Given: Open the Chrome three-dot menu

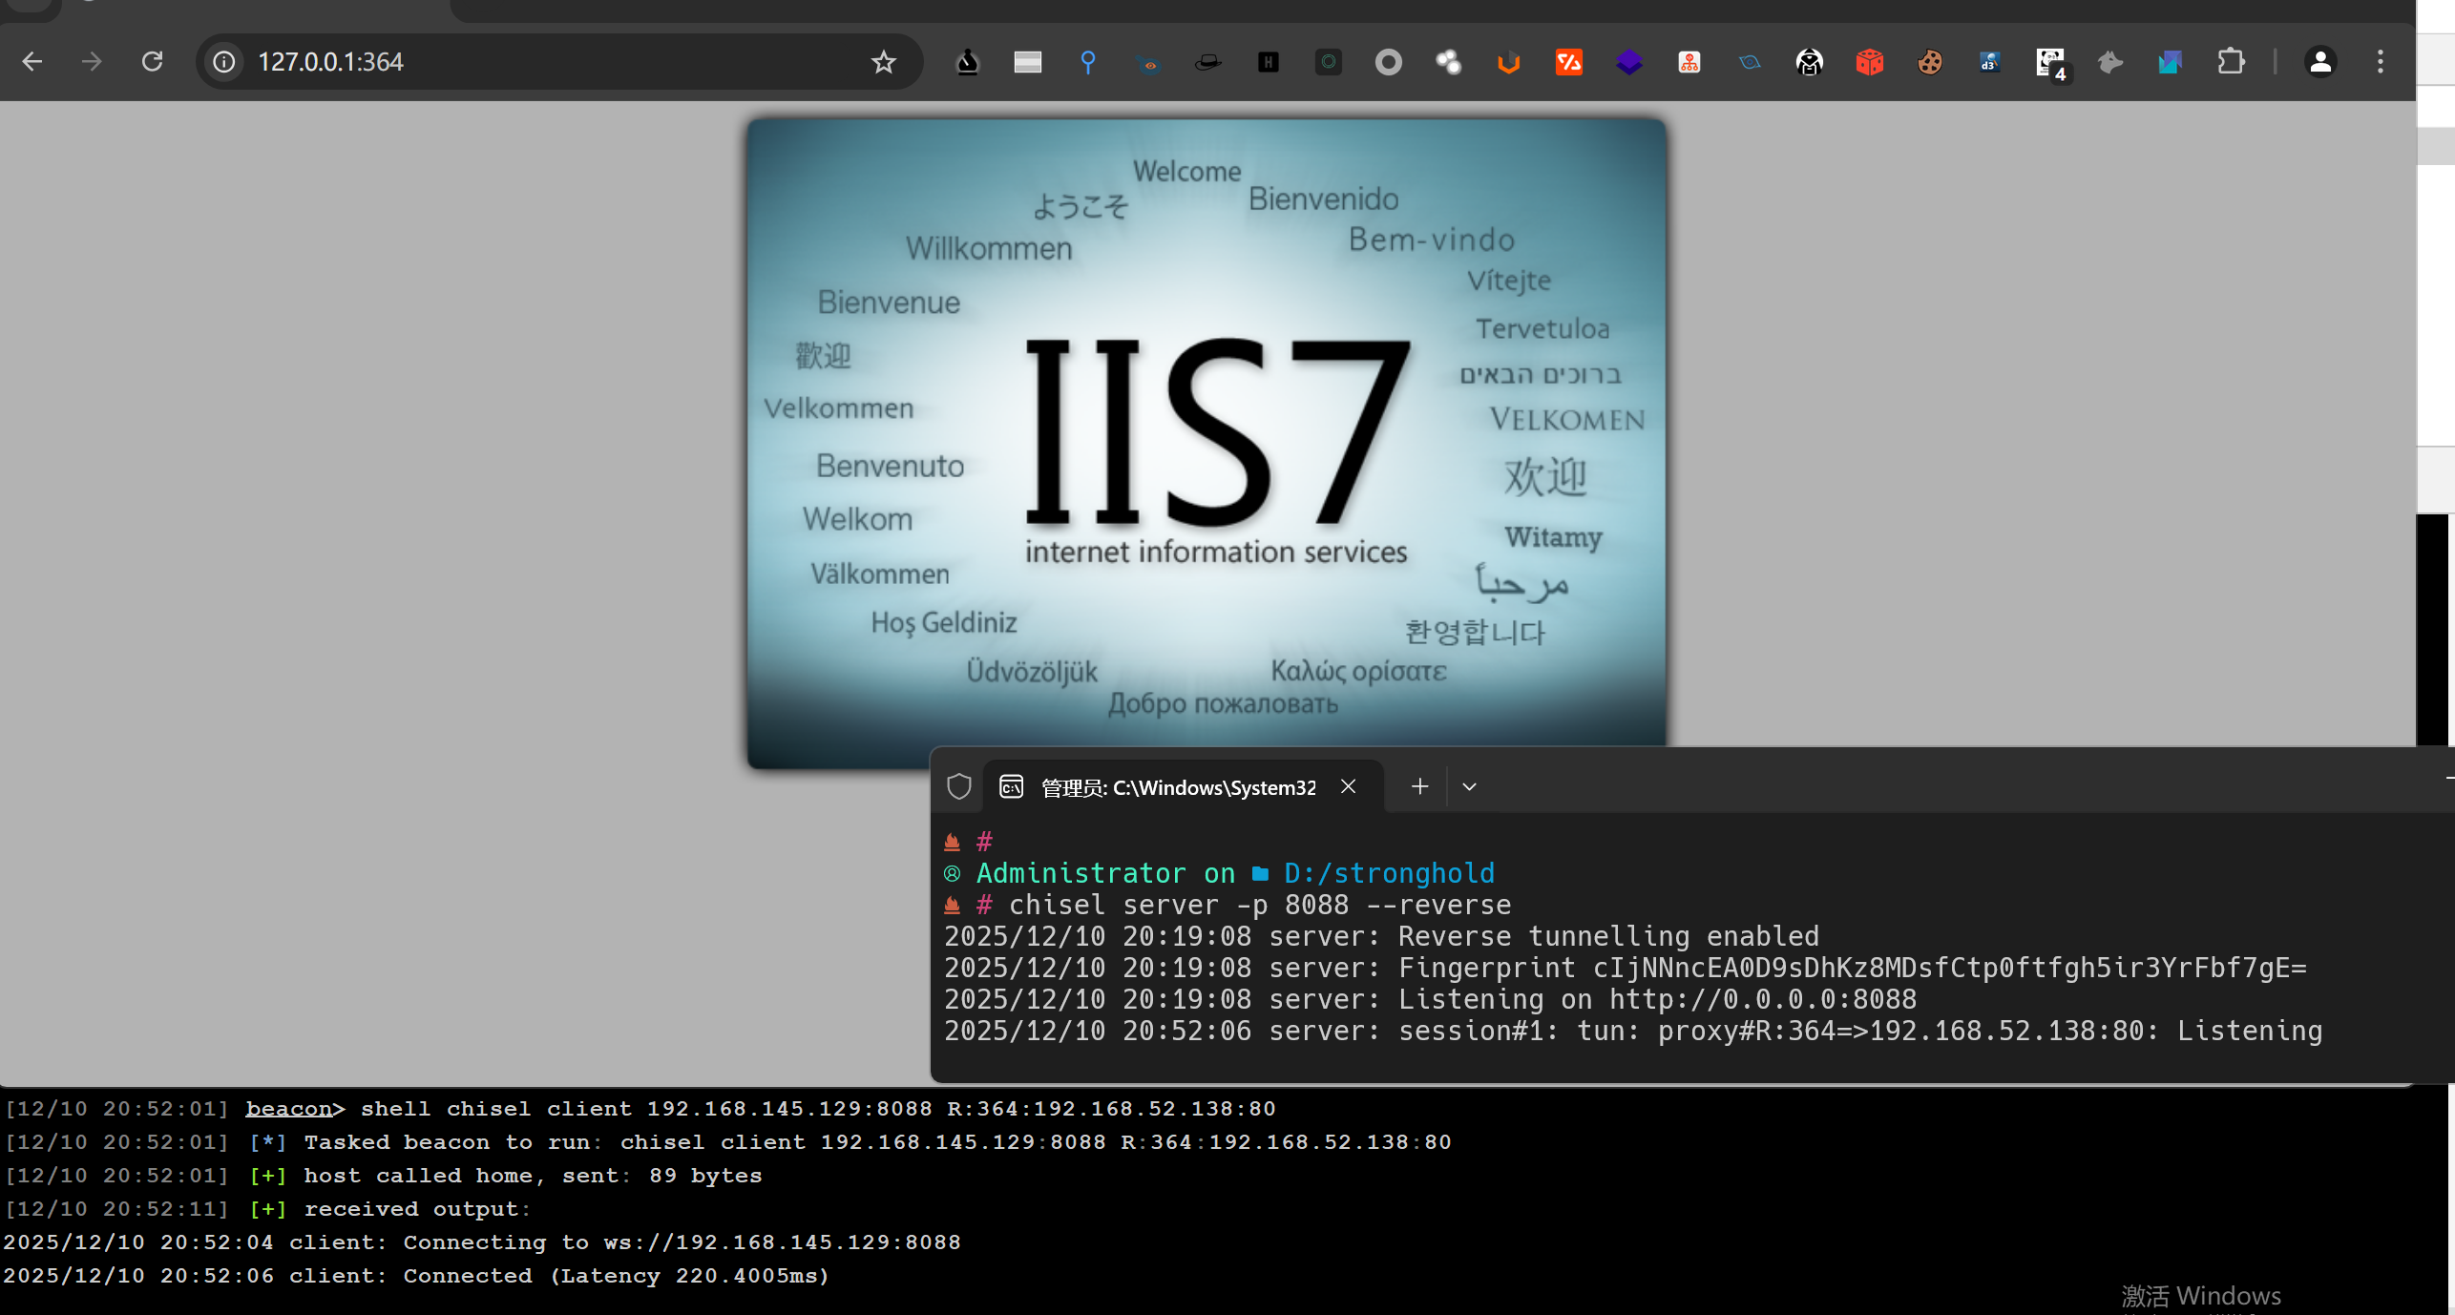Looking at the screenshot, I should point(2380,62).
